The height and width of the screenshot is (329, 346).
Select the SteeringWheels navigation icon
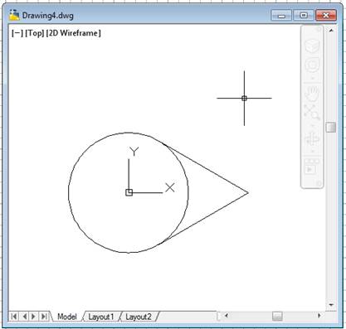(312, 65)
